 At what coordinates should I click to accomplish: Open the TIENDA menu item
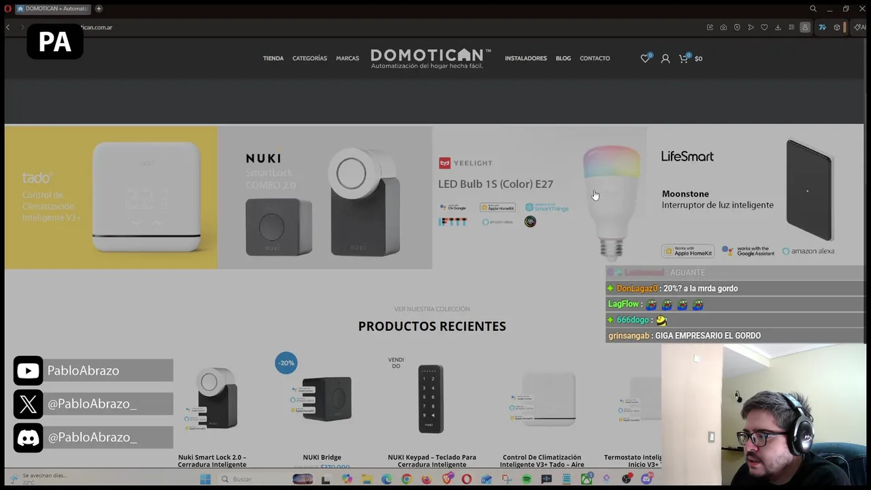[273, 59]
